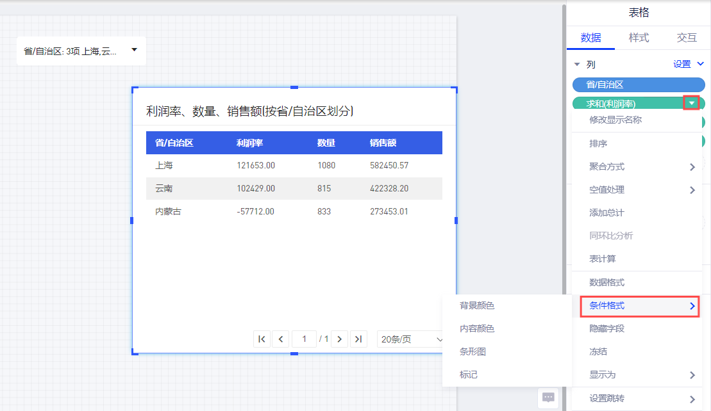Click the 设置 link in column section

(x=682, y=64)
